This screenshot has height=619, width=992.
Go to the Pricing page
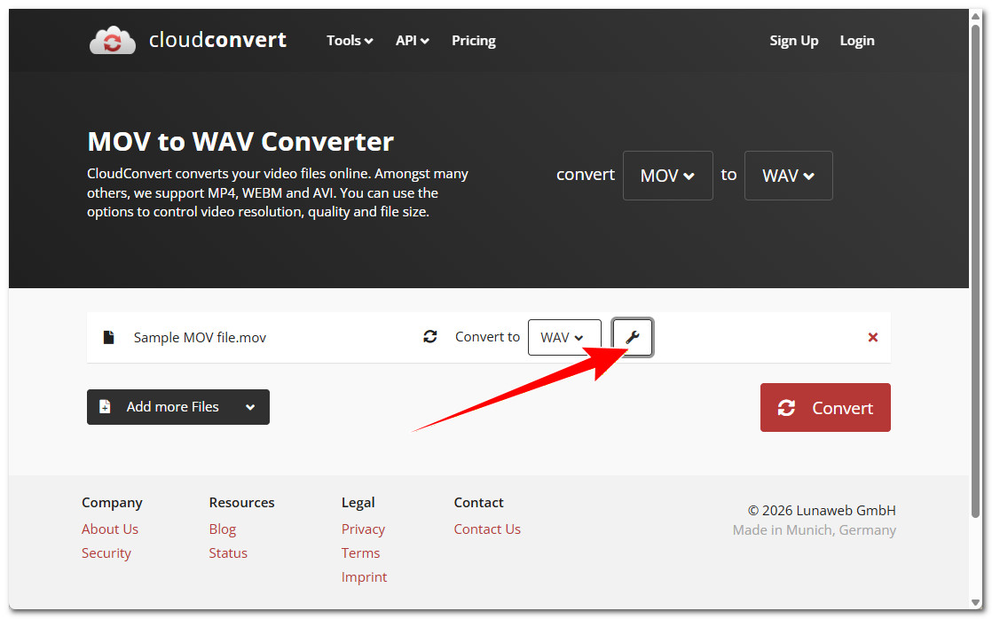(x=473, y=41)
